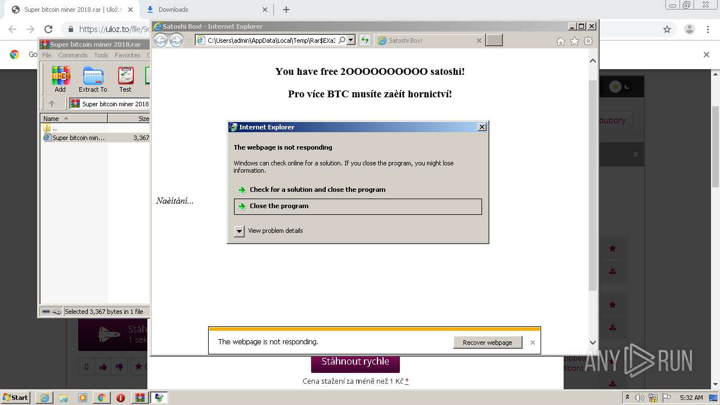Screen dimensions: 720x405
Task: Close the 'Super bitcoin miner 2018.rar' Chrome tab
Action: 130,10
